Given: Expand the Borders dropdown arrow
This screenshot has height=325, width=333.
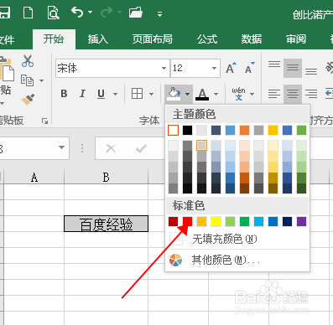Looking at the screenshot, I should pos(151,94).
